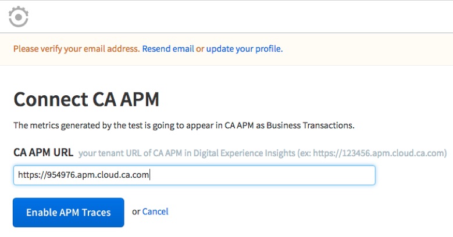Click the gear logo icon in header
The image size is (453, 237).
19,17
